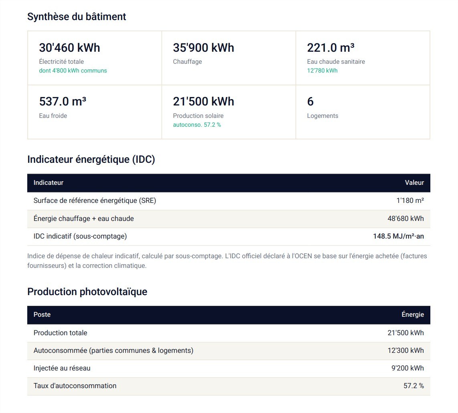Select the green 12'780 kWh subtext
Image resolution: width=458 pixels, height=413 pixels.
(x=322, y=71)
